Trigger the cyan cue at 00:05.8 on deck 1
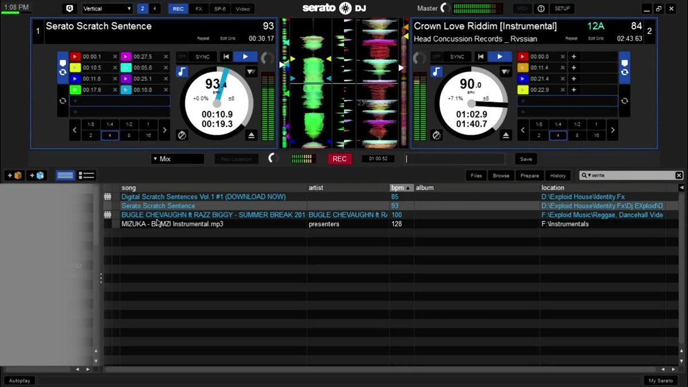This screenshot has height=387, width=688. (126, 68)
